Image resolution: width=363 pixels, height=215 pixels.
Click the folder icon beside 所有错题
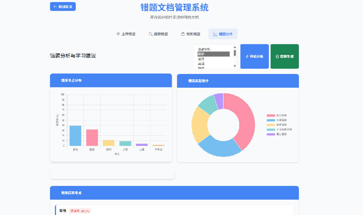pyautogui.click(x=183, y=34)
